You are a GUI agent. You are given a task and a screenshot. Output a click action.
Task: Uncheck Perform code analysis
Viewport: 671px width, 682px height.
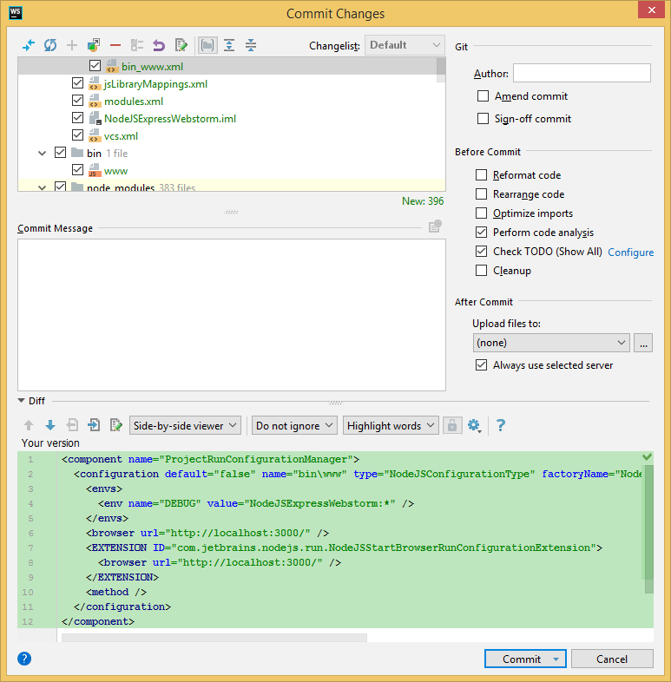[x=482, y=233]
